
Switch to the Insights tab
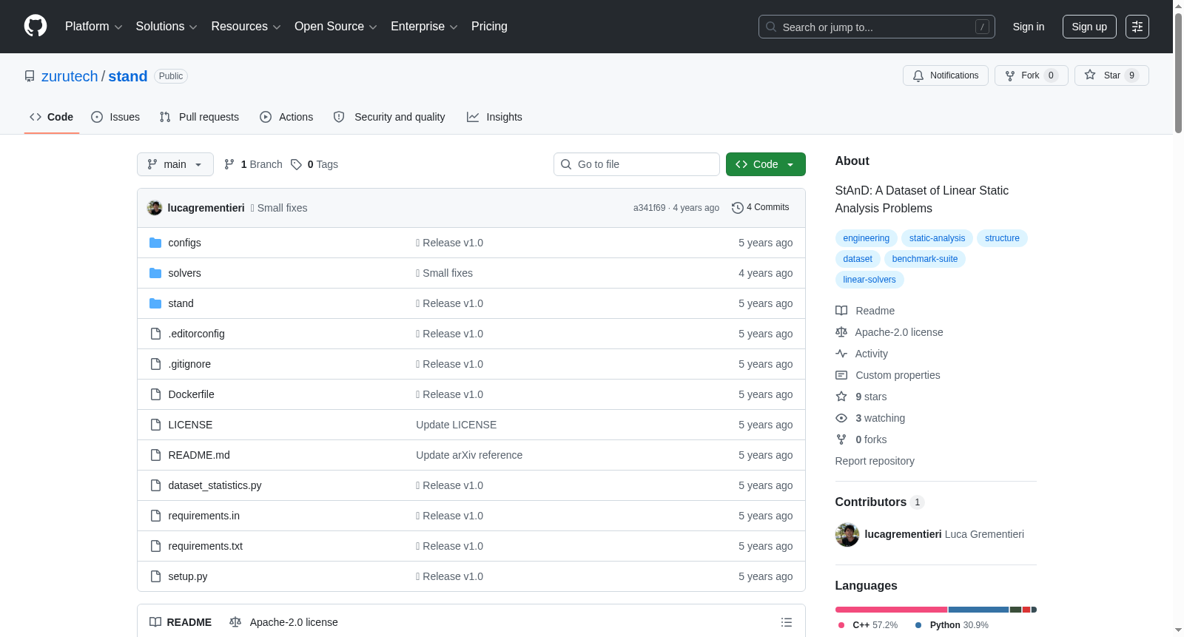(x=494, y=117)
